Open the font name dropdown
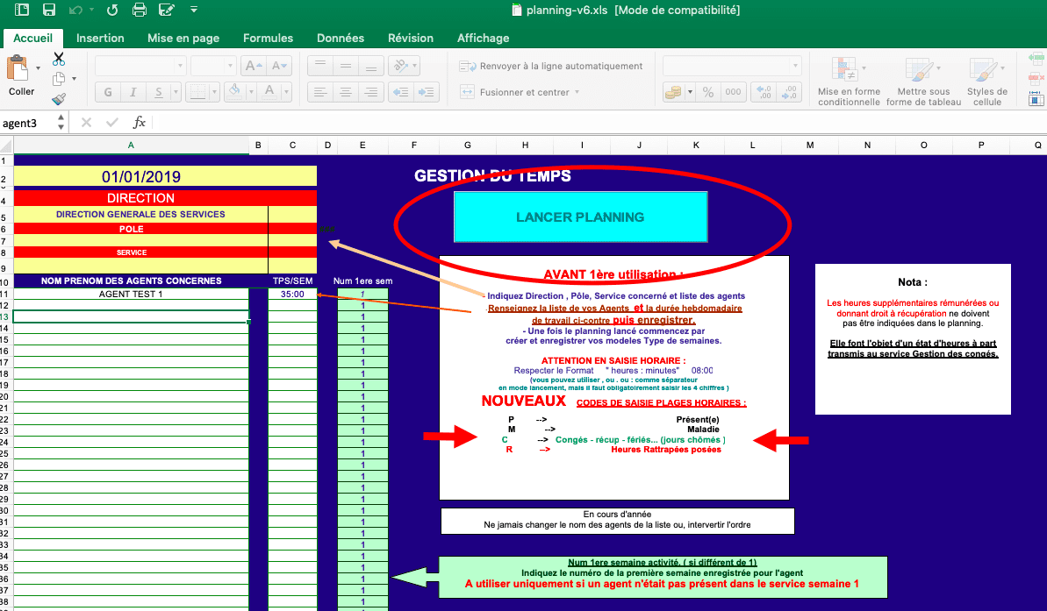Screen dimensions: 1047x611 coord(180,66)
